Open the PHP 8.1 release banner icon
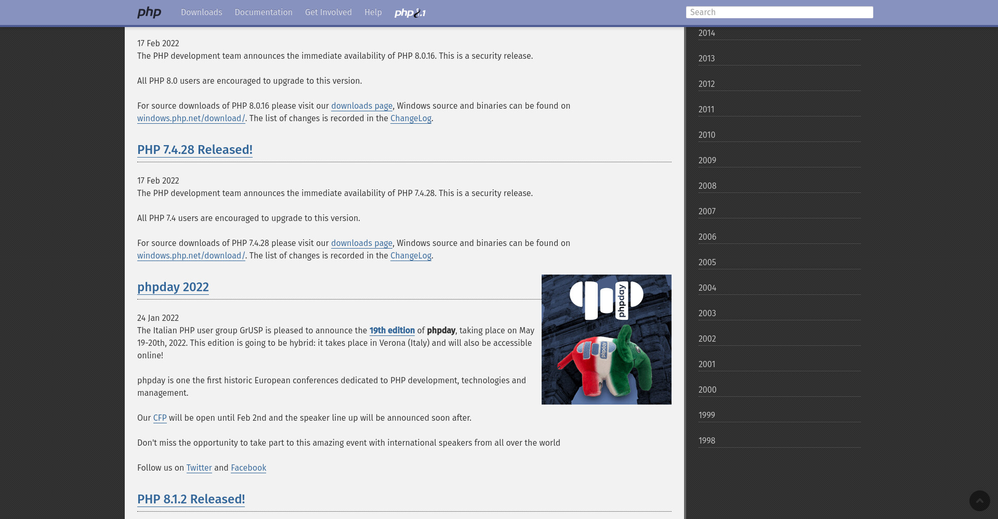This screenshot has height=519, width=998. tap(410, 13)
